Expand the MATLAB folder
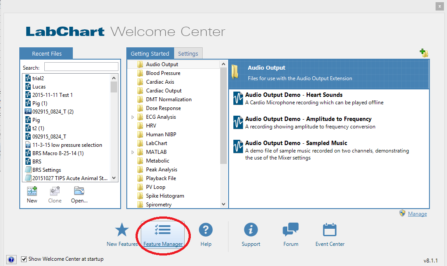 (x=133, y=153)
